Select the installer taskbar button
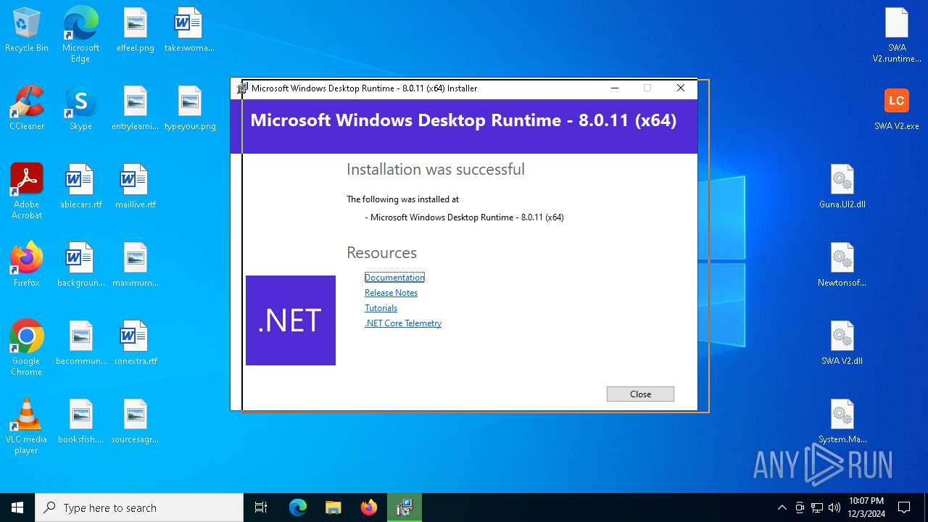The height and width of the screenshot is (522, 928). (404, 507)
